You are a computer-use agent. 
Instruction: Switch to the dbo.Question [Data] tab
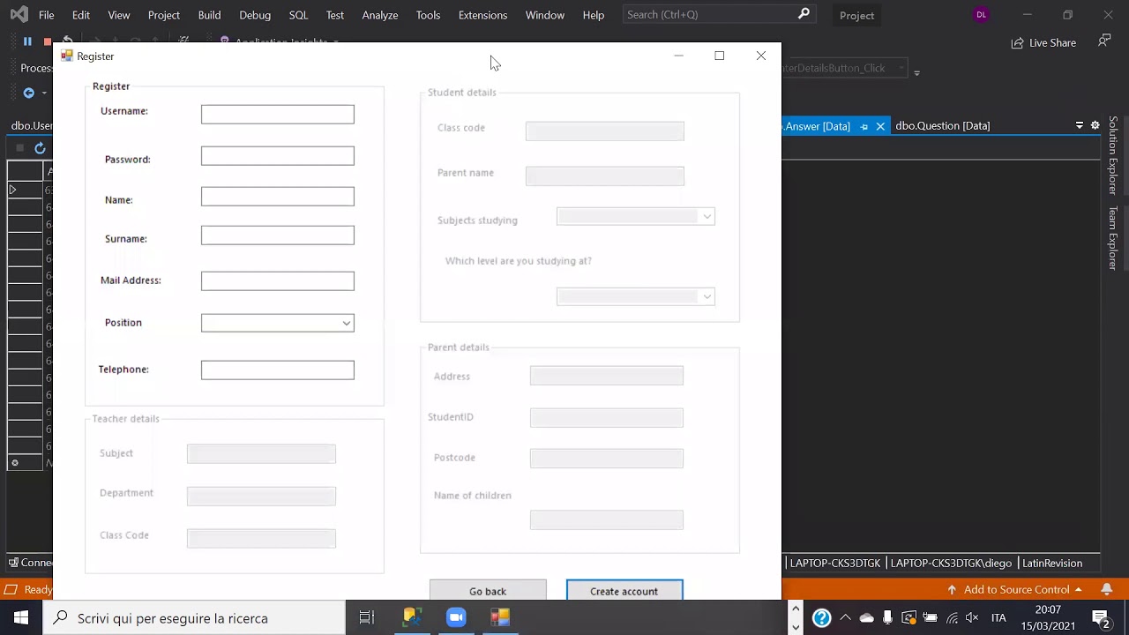coord(942,126)
